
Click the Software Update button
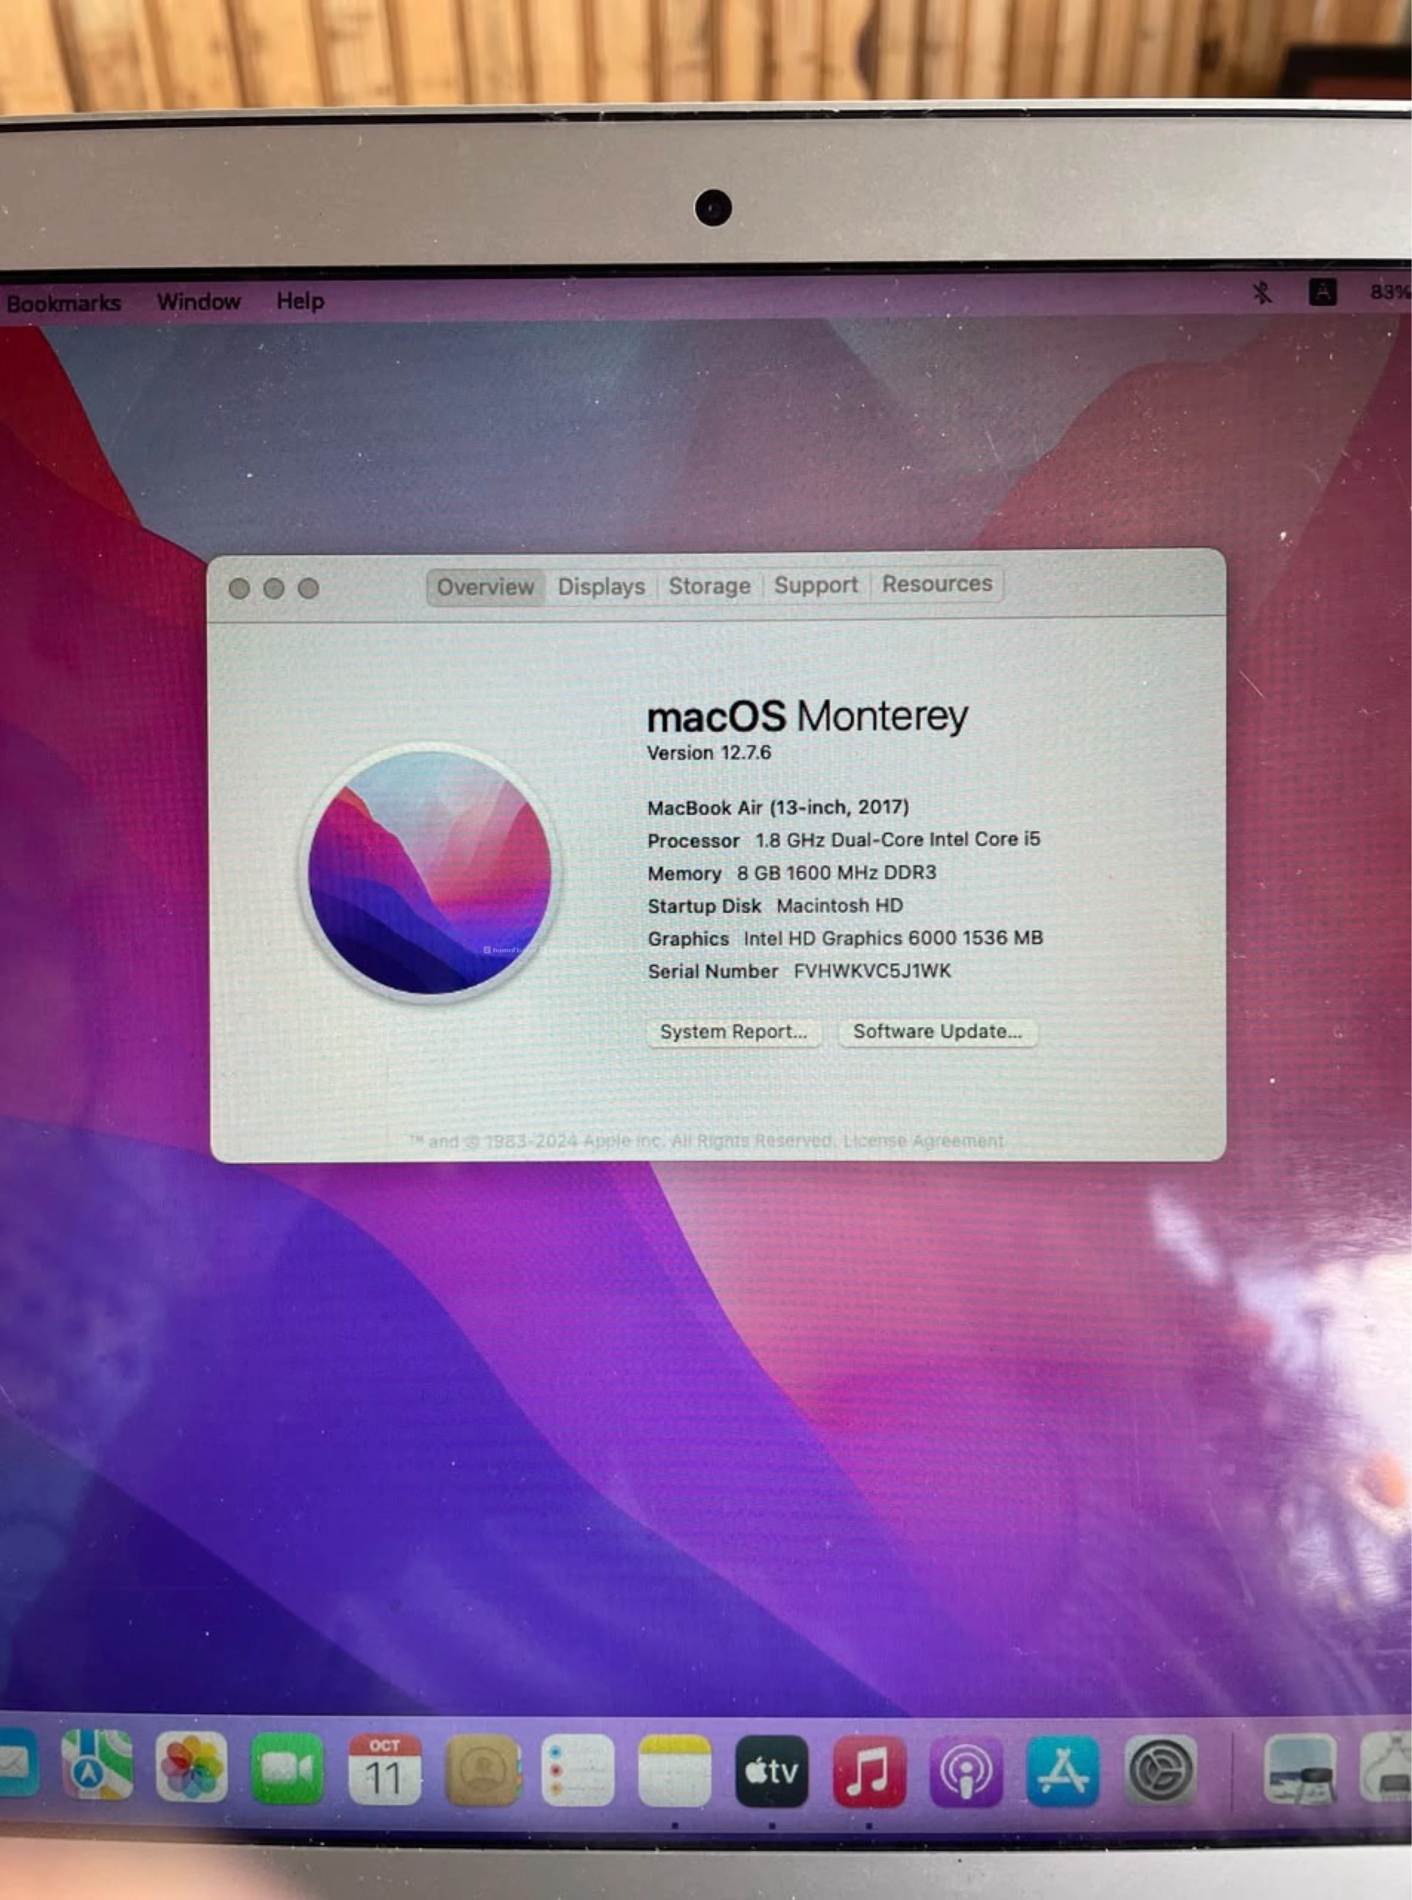938,1031
